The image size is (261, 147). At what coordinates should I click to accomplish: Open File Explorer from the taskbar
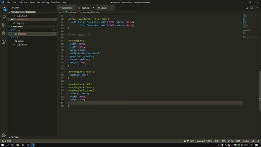(18, 145)
